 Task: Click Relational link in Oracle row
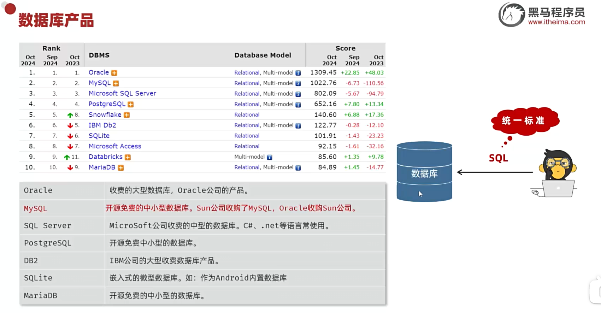(x=247, y=73)
